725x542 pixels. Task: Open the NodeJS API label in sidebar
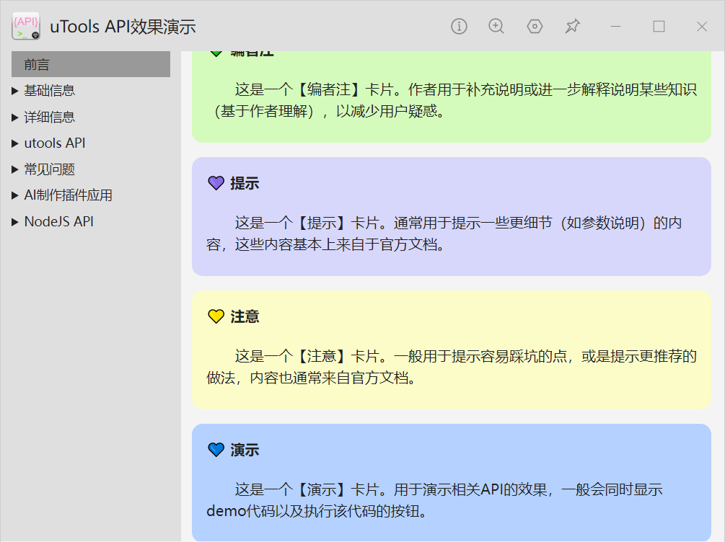58,222
